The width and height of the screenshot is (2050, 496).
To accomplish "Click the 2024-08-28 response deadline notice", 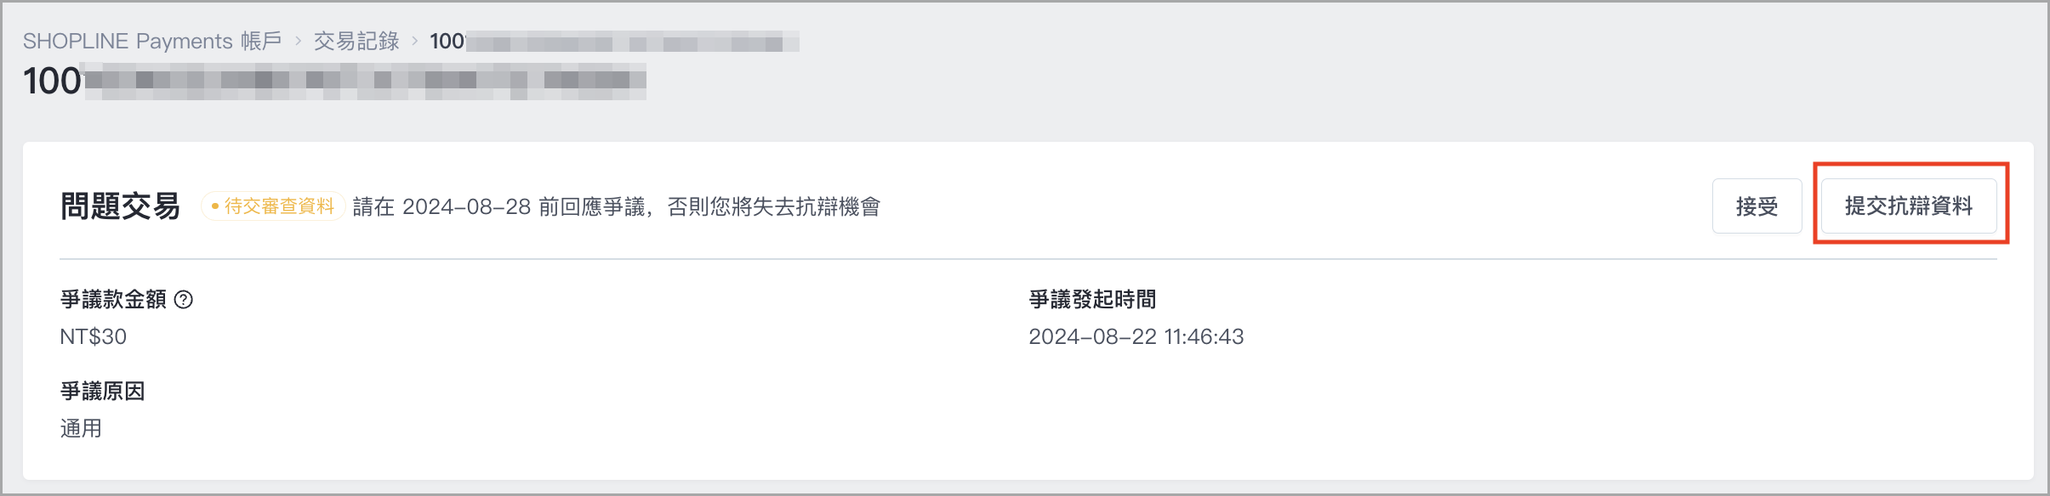I will click(x=617, y=206).
